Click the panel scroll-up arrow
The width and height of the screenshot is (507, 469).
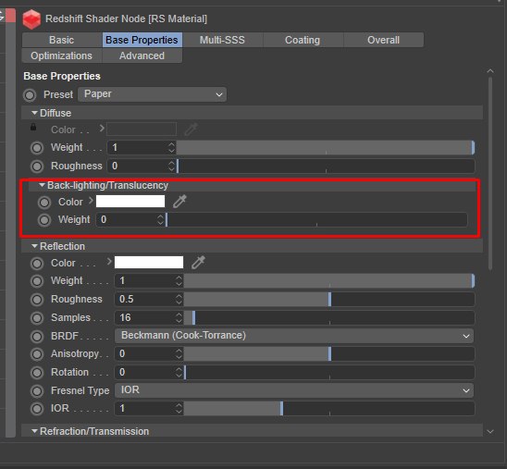coord(490,71)
